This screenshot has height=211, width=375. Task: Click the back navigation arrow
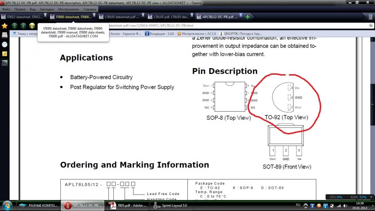pos(14,26)
